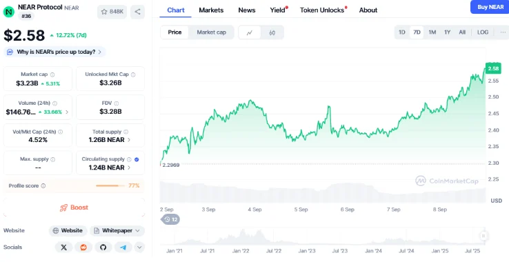
Task: Open the Token Unlocks tab
Action: tap(322, 10)
